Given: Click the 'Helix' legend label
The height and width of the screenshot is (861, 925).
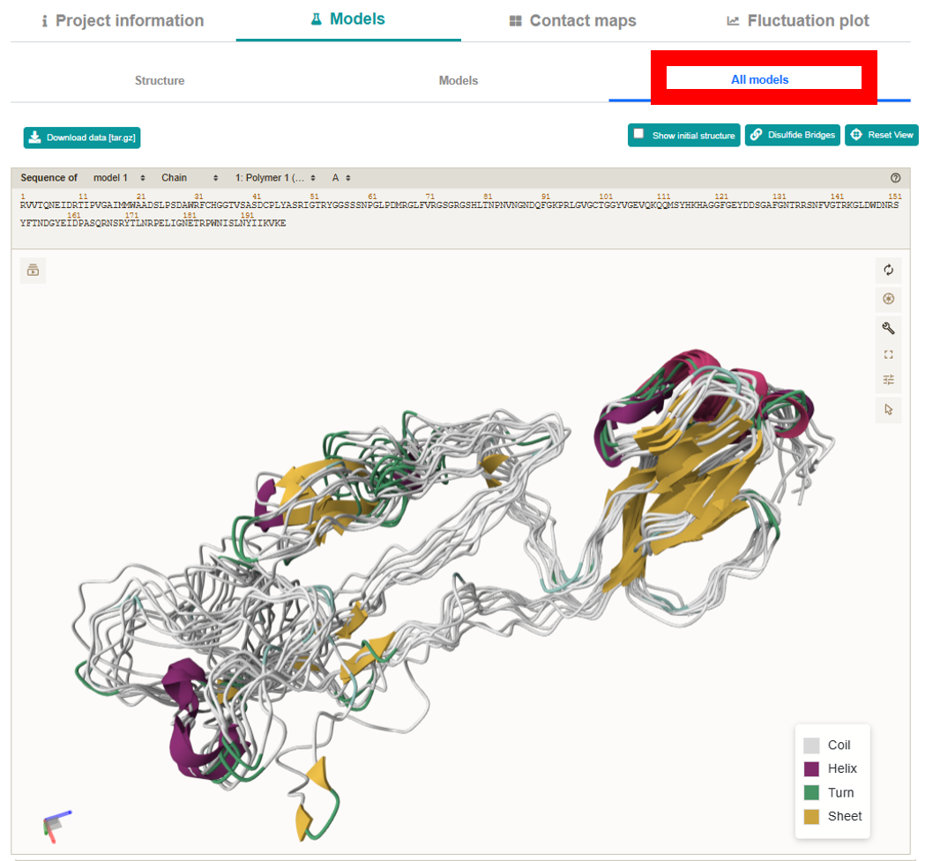Looking at the screenshot, I should pyautogui.click(x=842, y=768).
